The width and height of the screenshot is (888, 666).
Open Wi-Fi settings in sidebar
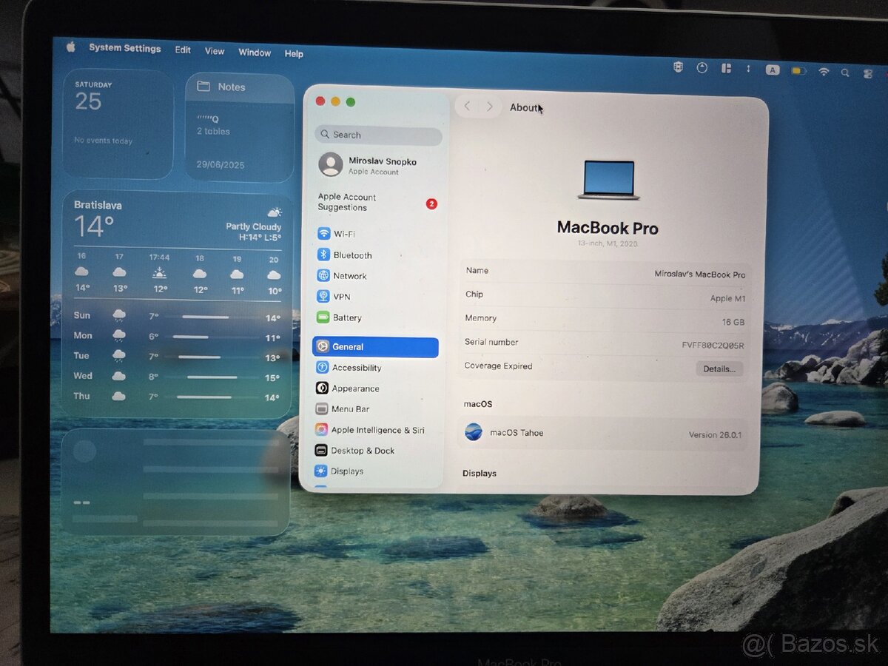344,234
